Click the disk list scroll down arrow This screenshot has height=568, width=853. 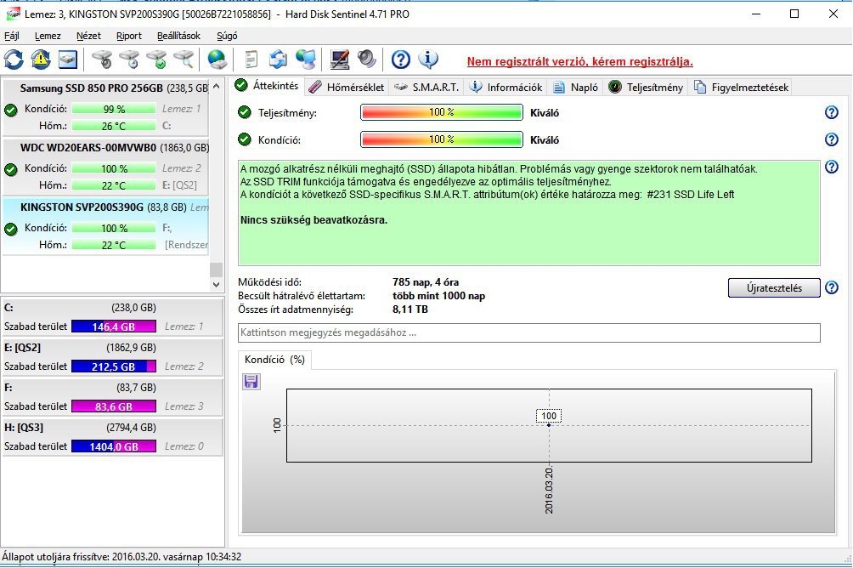[216, 284]
